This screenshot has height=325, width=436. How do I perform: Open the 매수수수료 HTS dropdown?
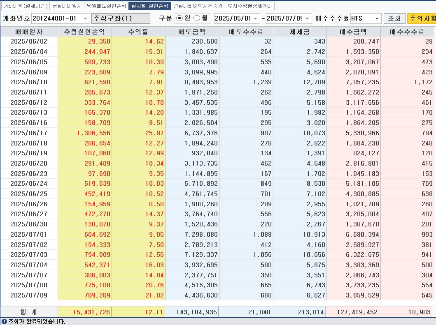click(x=377, y=18)
